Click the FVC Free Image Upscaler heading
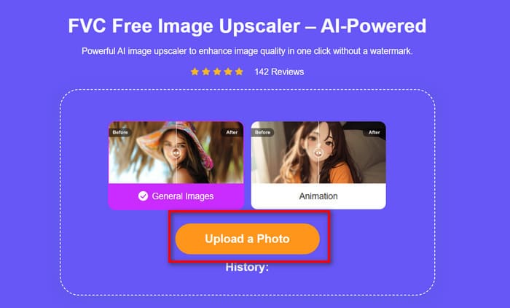This screenshot has height=308, width=510. [247, 26]
